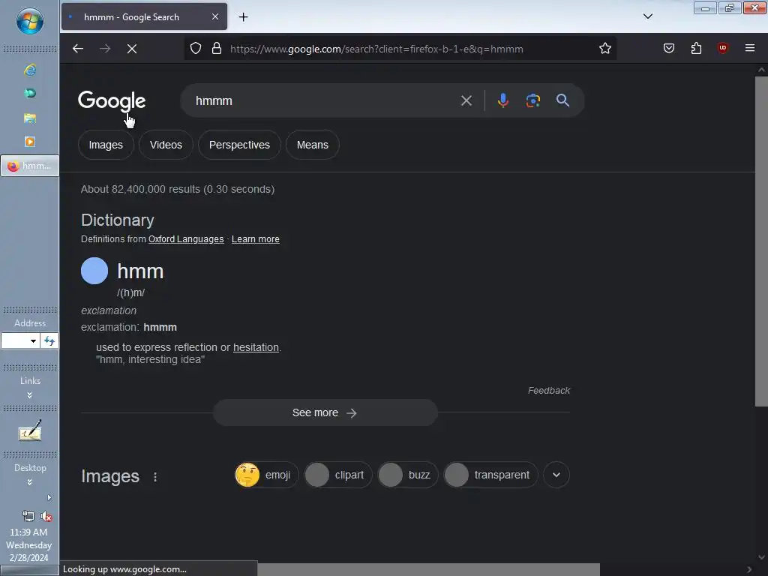View site security padlock info
The image size is (768, 576).
click(217, 49)
